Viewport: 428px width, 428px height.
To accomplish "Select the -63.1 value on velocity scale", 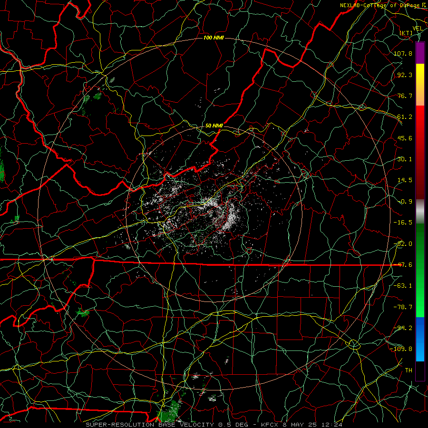I will [x=403, y=286].
